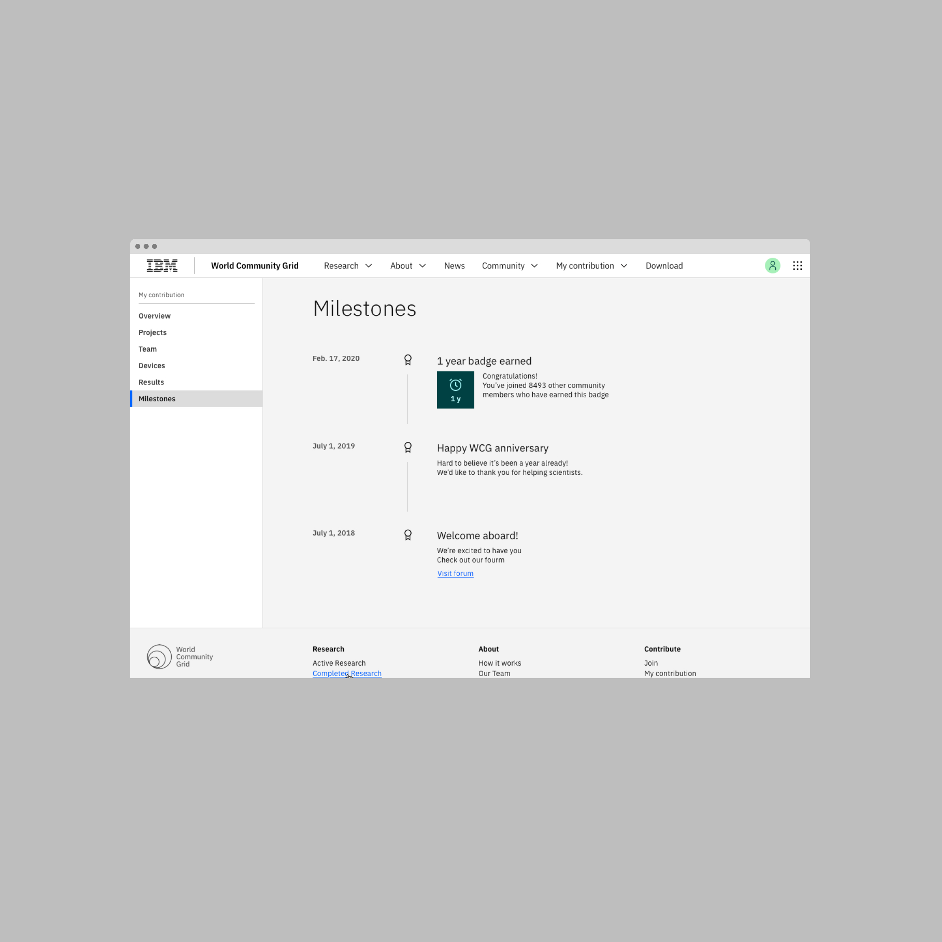Click the Feb. 17, 2020 milestone ribbon icon

tap(408, 360)
